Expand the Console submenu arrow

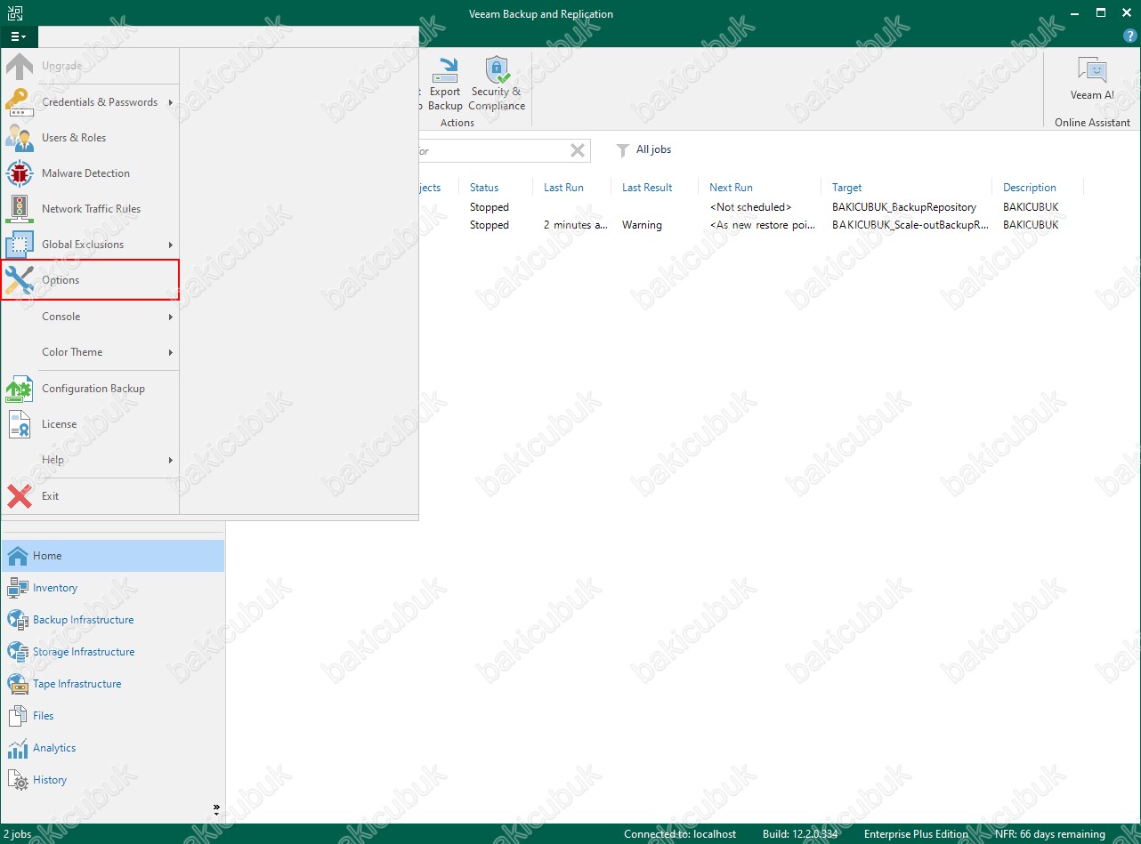coord(171,317)
